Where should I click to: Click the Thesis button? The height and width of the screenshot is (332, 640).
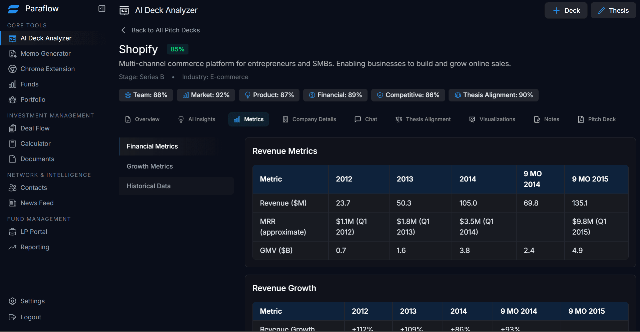(x=613, y=10)
